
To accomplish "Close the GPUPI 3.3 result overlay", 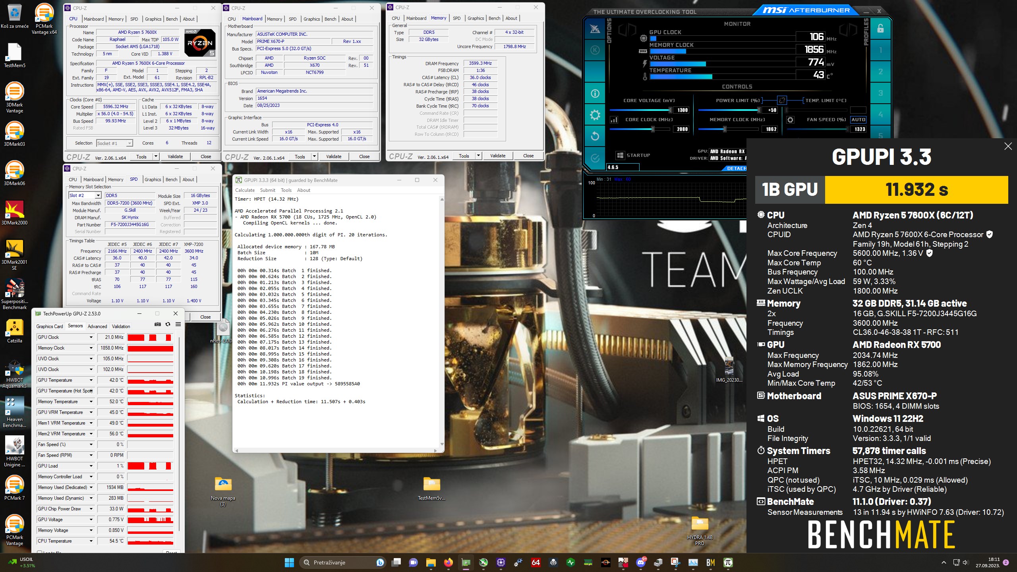I will pyautogui.click(x=1008, y=146).
